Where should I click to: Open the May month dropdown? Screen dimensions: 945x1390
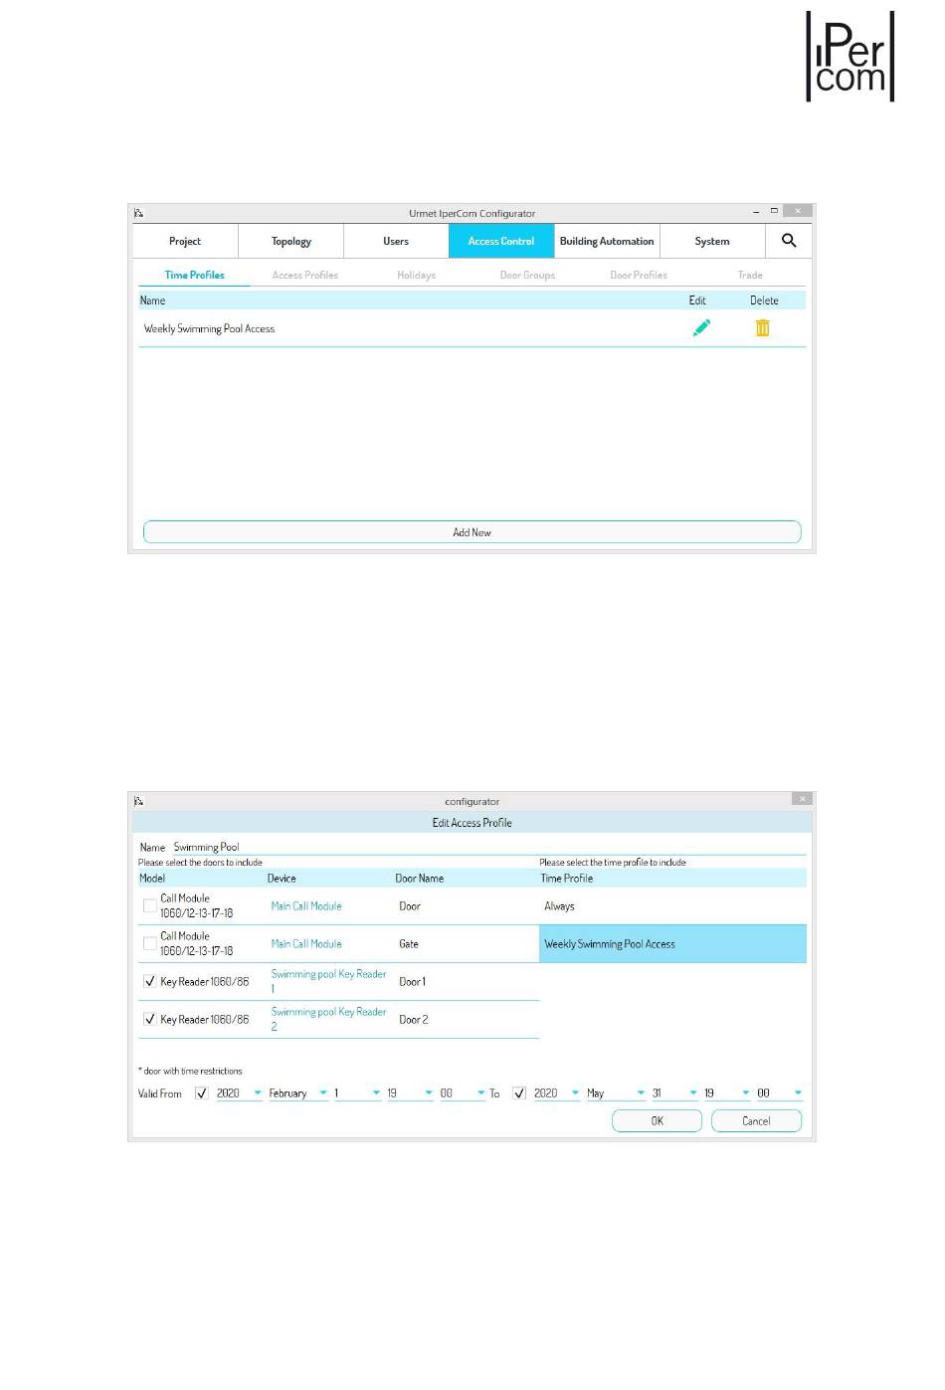616,1092
